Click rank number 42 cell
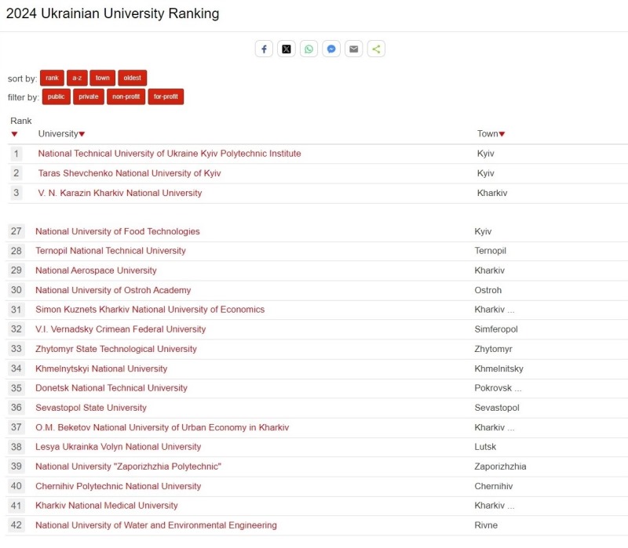 point(16,525)
